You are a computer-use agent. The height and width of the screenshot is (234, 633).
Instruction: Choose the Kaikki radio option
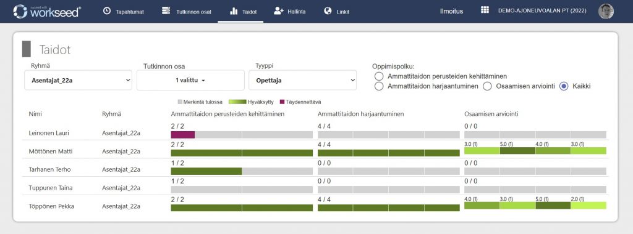564,86
